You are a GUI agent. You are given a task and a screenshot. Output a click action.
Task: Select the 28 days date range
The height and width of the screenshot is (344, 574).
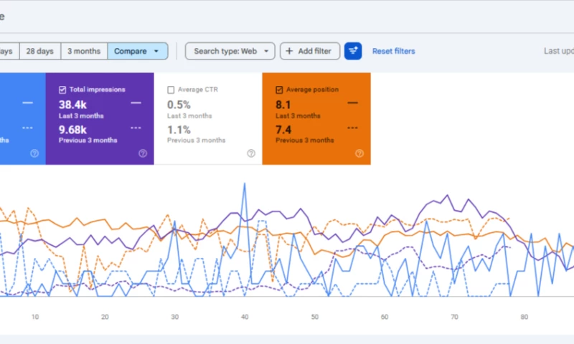[x=40, y=51]
